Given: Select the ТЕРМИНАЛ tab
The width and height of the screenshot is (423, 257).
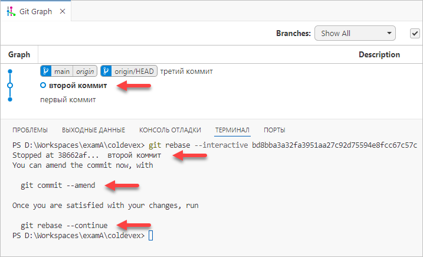Looking at the screenshot, I should (x=232, y=130).
